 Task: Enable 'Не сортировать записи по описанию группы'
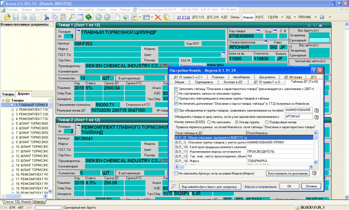176,94
